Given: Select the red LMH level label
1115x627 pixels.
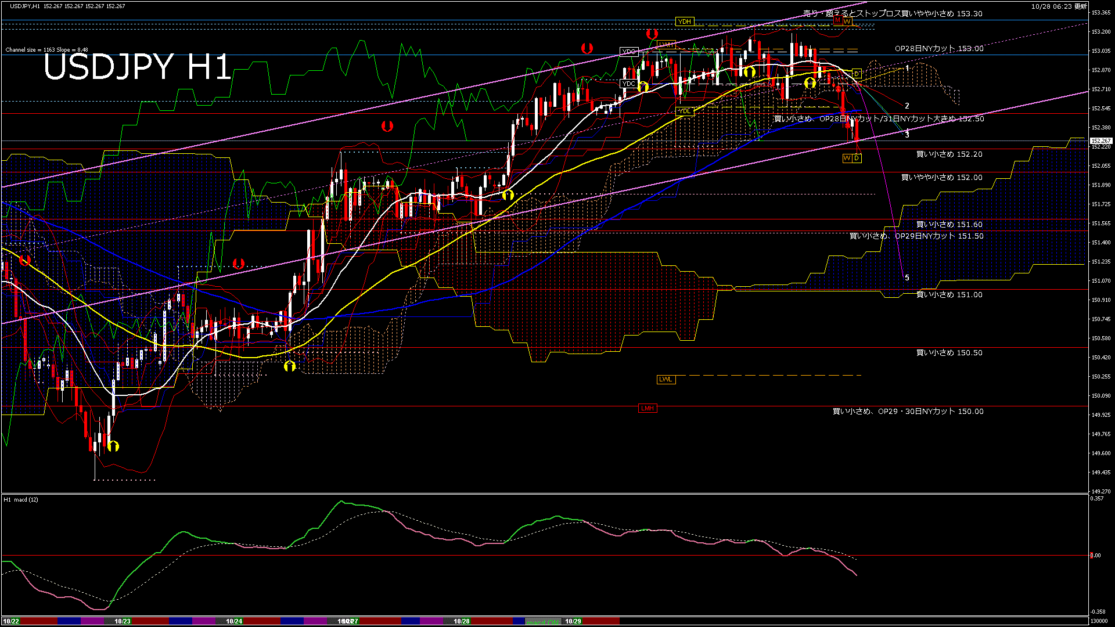Looking at the screenshot, I should 647,408.
